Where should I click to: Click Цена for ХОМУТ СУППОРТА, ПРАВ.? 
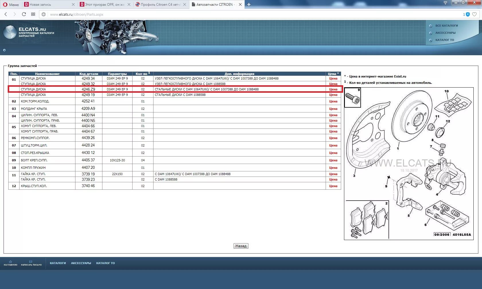point(333,131)
